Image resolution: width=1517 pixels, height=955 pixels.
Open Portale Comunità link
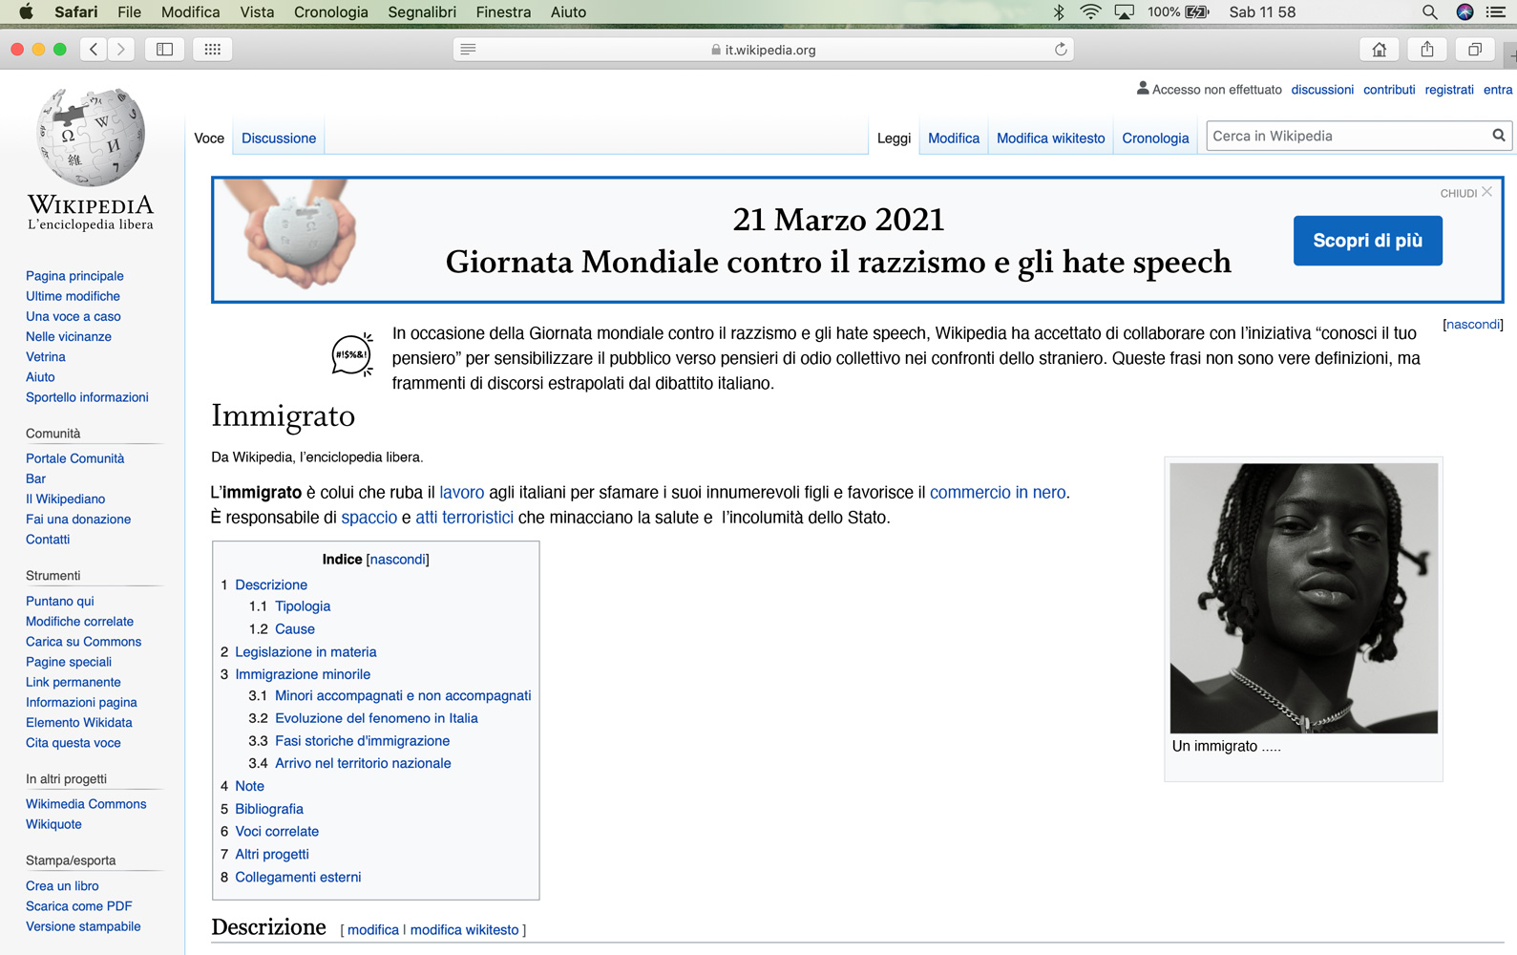point(74,458)
